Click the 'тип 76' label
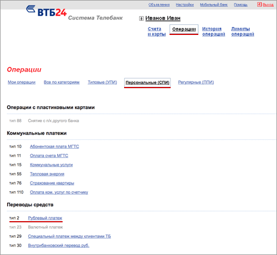The image size is (277, 255). (x=16, y=183)
